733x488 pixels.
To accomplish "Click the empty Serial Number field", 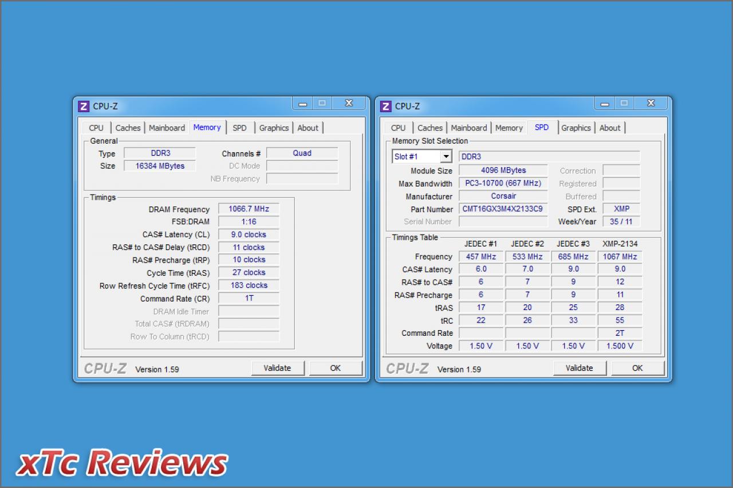I will click(503, 221).
